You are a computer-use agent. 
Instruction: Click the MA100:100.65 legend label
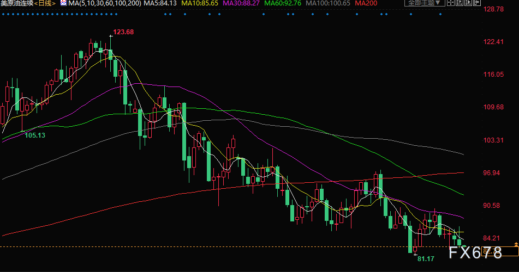point(328,3)
